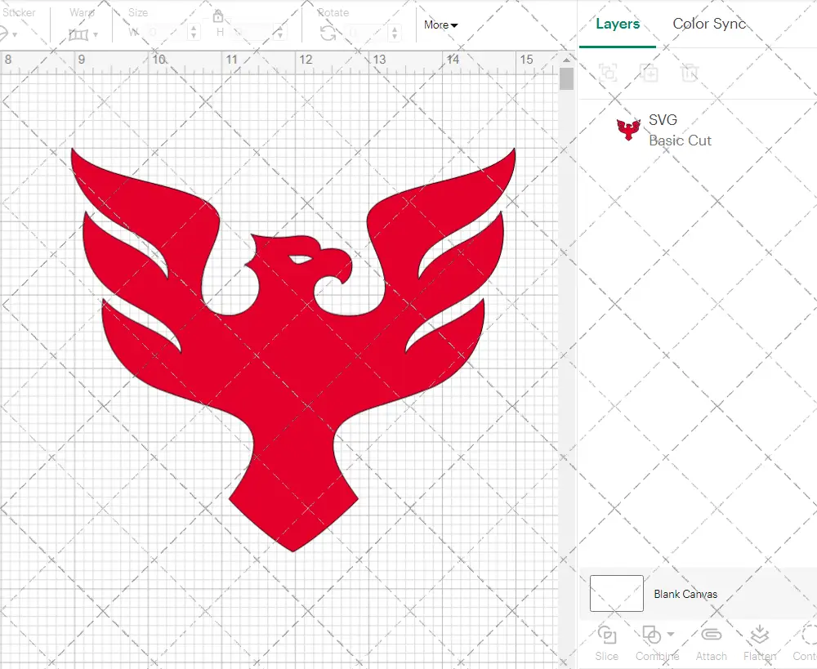This screenshot has width=817, height=669.
Task: Select the SVG Basic Cut layer
Action: pos(698,130)
